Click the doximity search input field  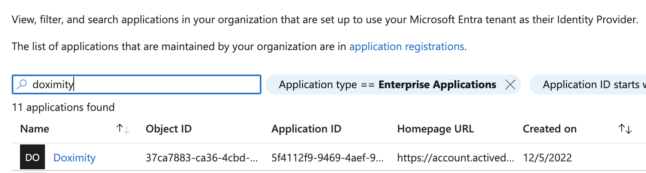point(137,84)
